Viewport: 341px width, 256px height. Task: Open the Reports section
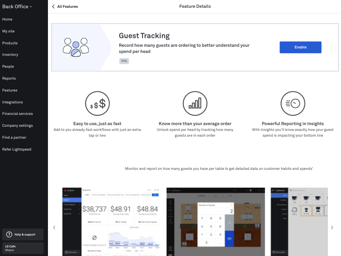pyautogui.click(x=9, y=78)
